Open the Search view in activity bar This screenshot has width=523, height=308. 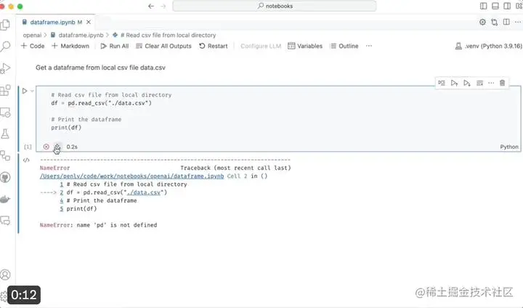[5, 46]
